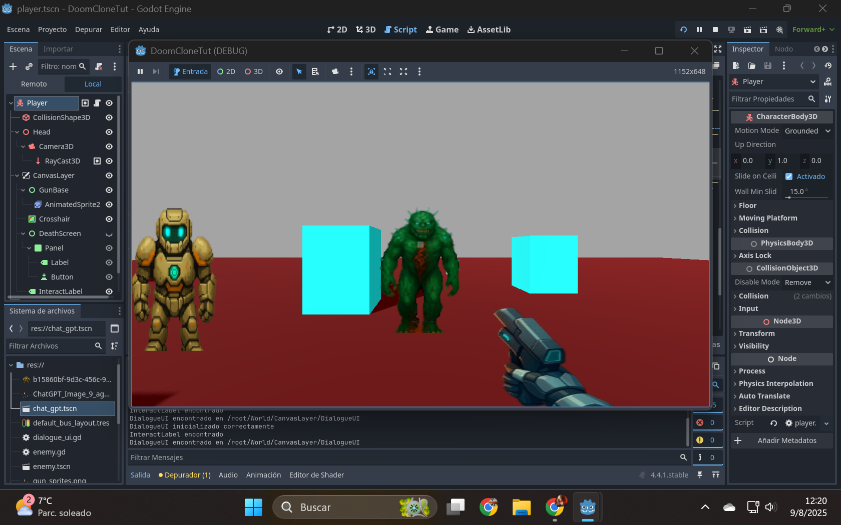Open property filter settings icon in Inspector
This screenshot has height=525, width=841.
pos(828,99)
